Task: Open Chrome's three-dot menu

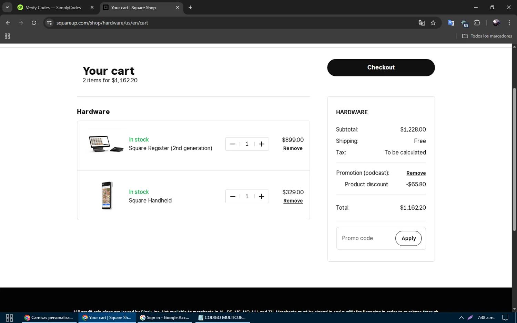Action: 509,23
